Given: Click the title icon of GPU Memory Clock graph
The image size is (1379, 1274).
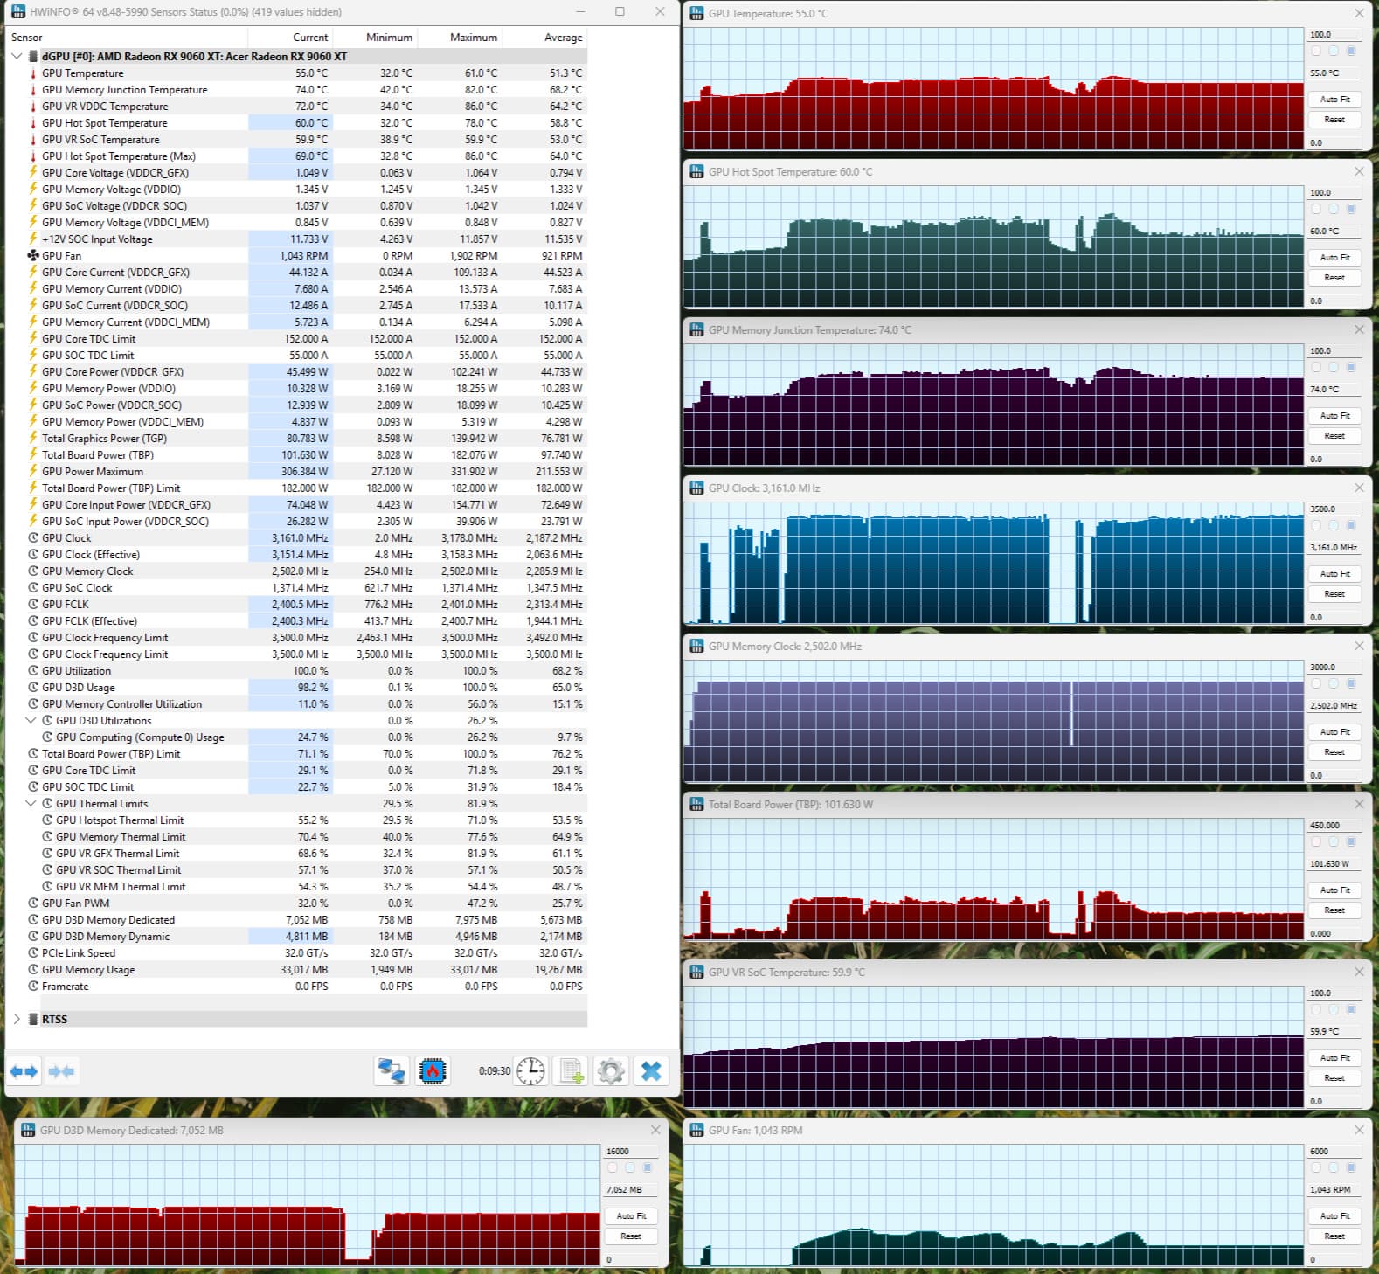Looking at the screenshot, I should click(696, 647).
